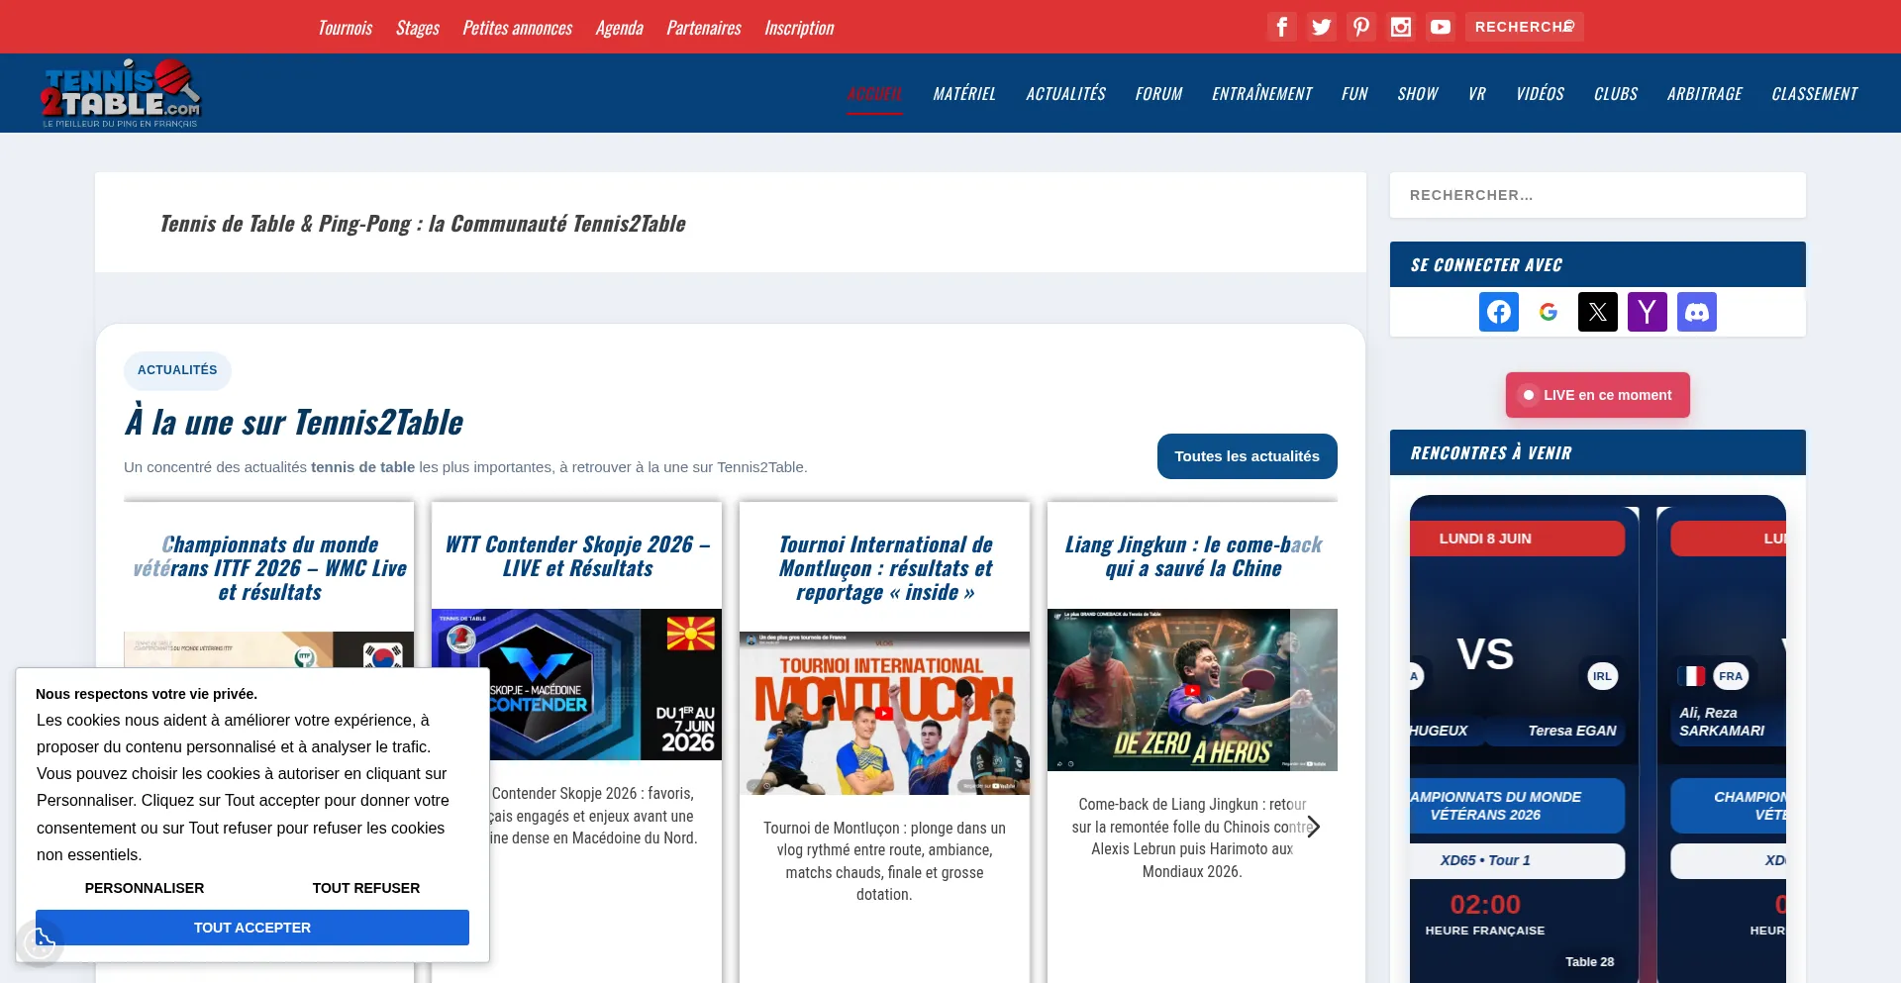Click the Toutes les actualités button

(1248, 456)
